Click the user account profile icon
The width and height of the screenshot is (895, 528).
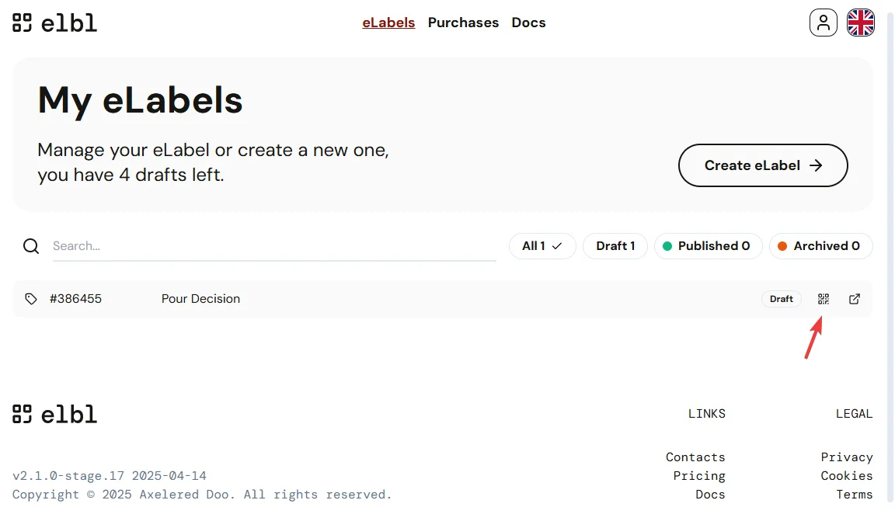coord(824,23)
